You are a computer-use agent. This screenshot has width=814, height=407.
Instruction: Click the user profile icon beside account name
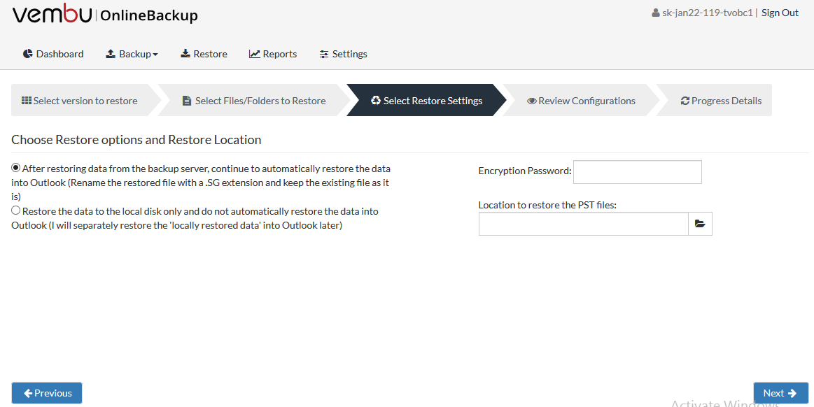656,13
